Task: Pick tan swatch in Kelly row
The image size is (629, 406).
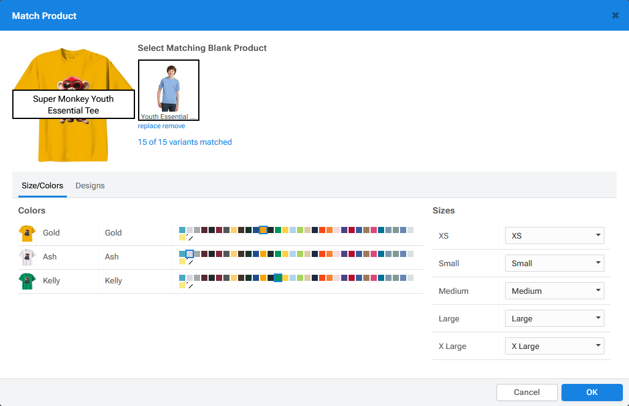Action: click(307, 278)
